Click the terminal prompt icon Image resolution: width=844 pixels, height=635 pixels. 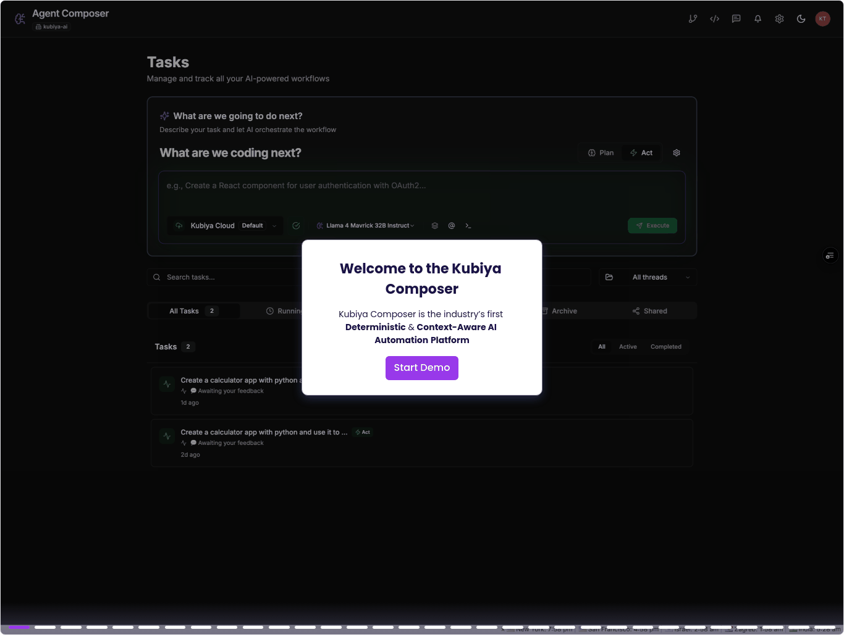click(x=468, y=226)
